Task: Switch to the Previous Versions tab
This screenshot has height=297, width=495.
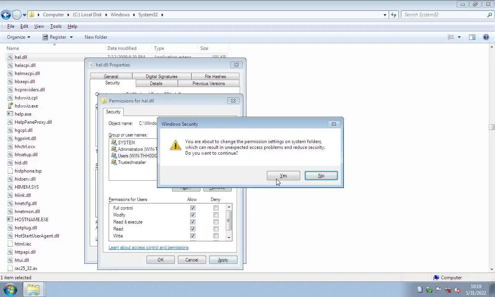Action: click(209, 84)
